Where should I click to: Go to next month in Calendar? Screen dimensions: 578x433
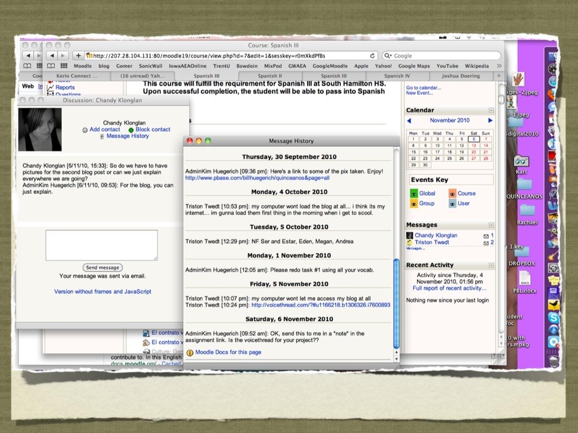click(491, 121)
